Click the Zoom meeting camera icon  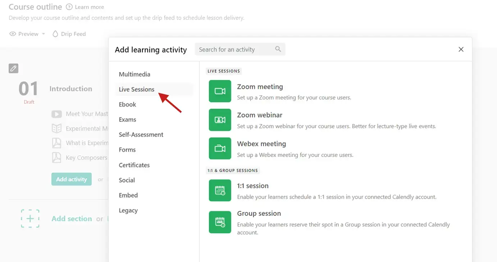pyautogui.click(x=220, y=91)
